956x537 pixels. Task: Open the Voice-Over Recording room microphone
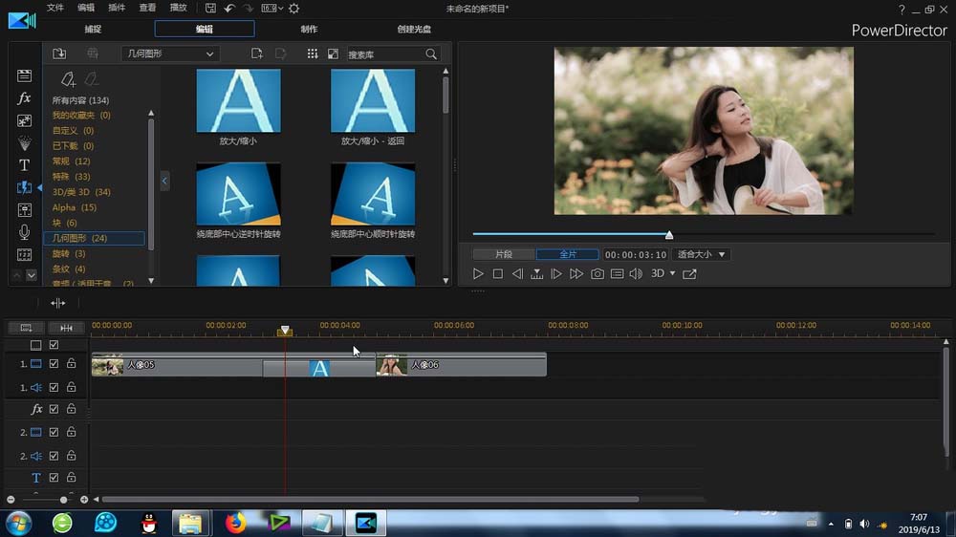pyautogui.click(x=25, y=232)
